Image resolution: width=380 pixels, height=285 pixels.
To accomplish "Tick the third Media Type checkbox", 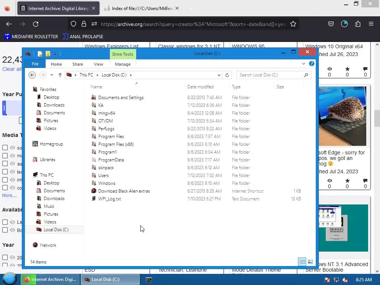I will (x=5, y=164).
